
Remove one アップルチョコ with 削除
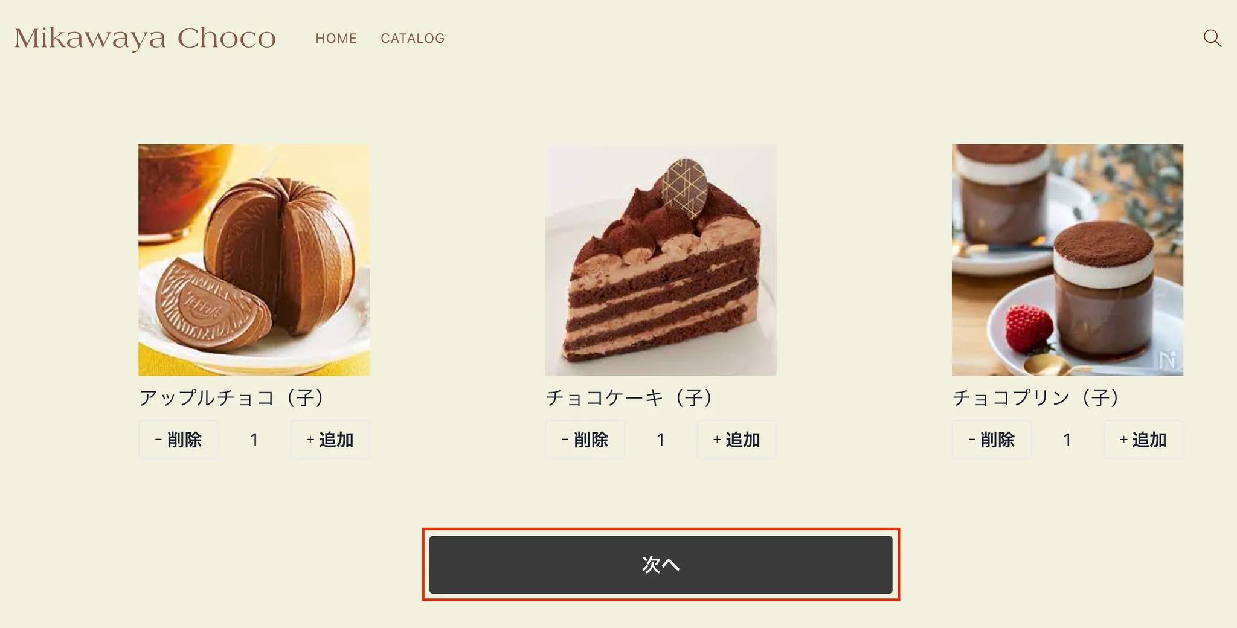click(x=178, y=440)
